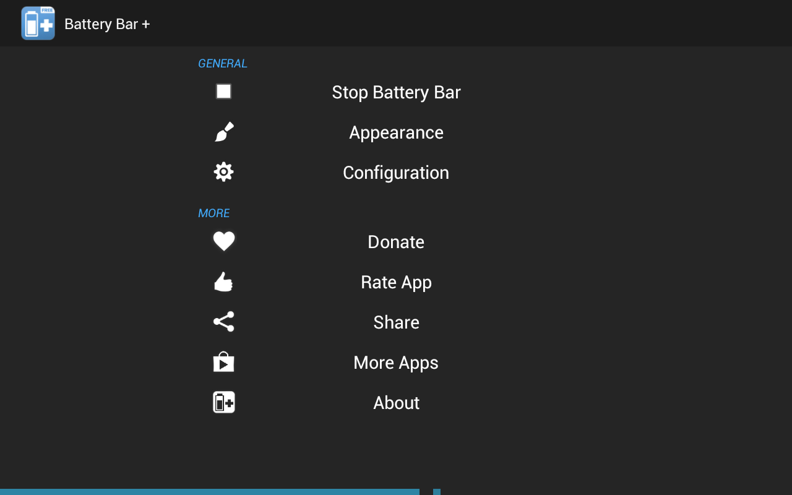This screenshot has width=792, height=495.
Task: Open the Configuration menu entry
Action: tap(396, 173)
